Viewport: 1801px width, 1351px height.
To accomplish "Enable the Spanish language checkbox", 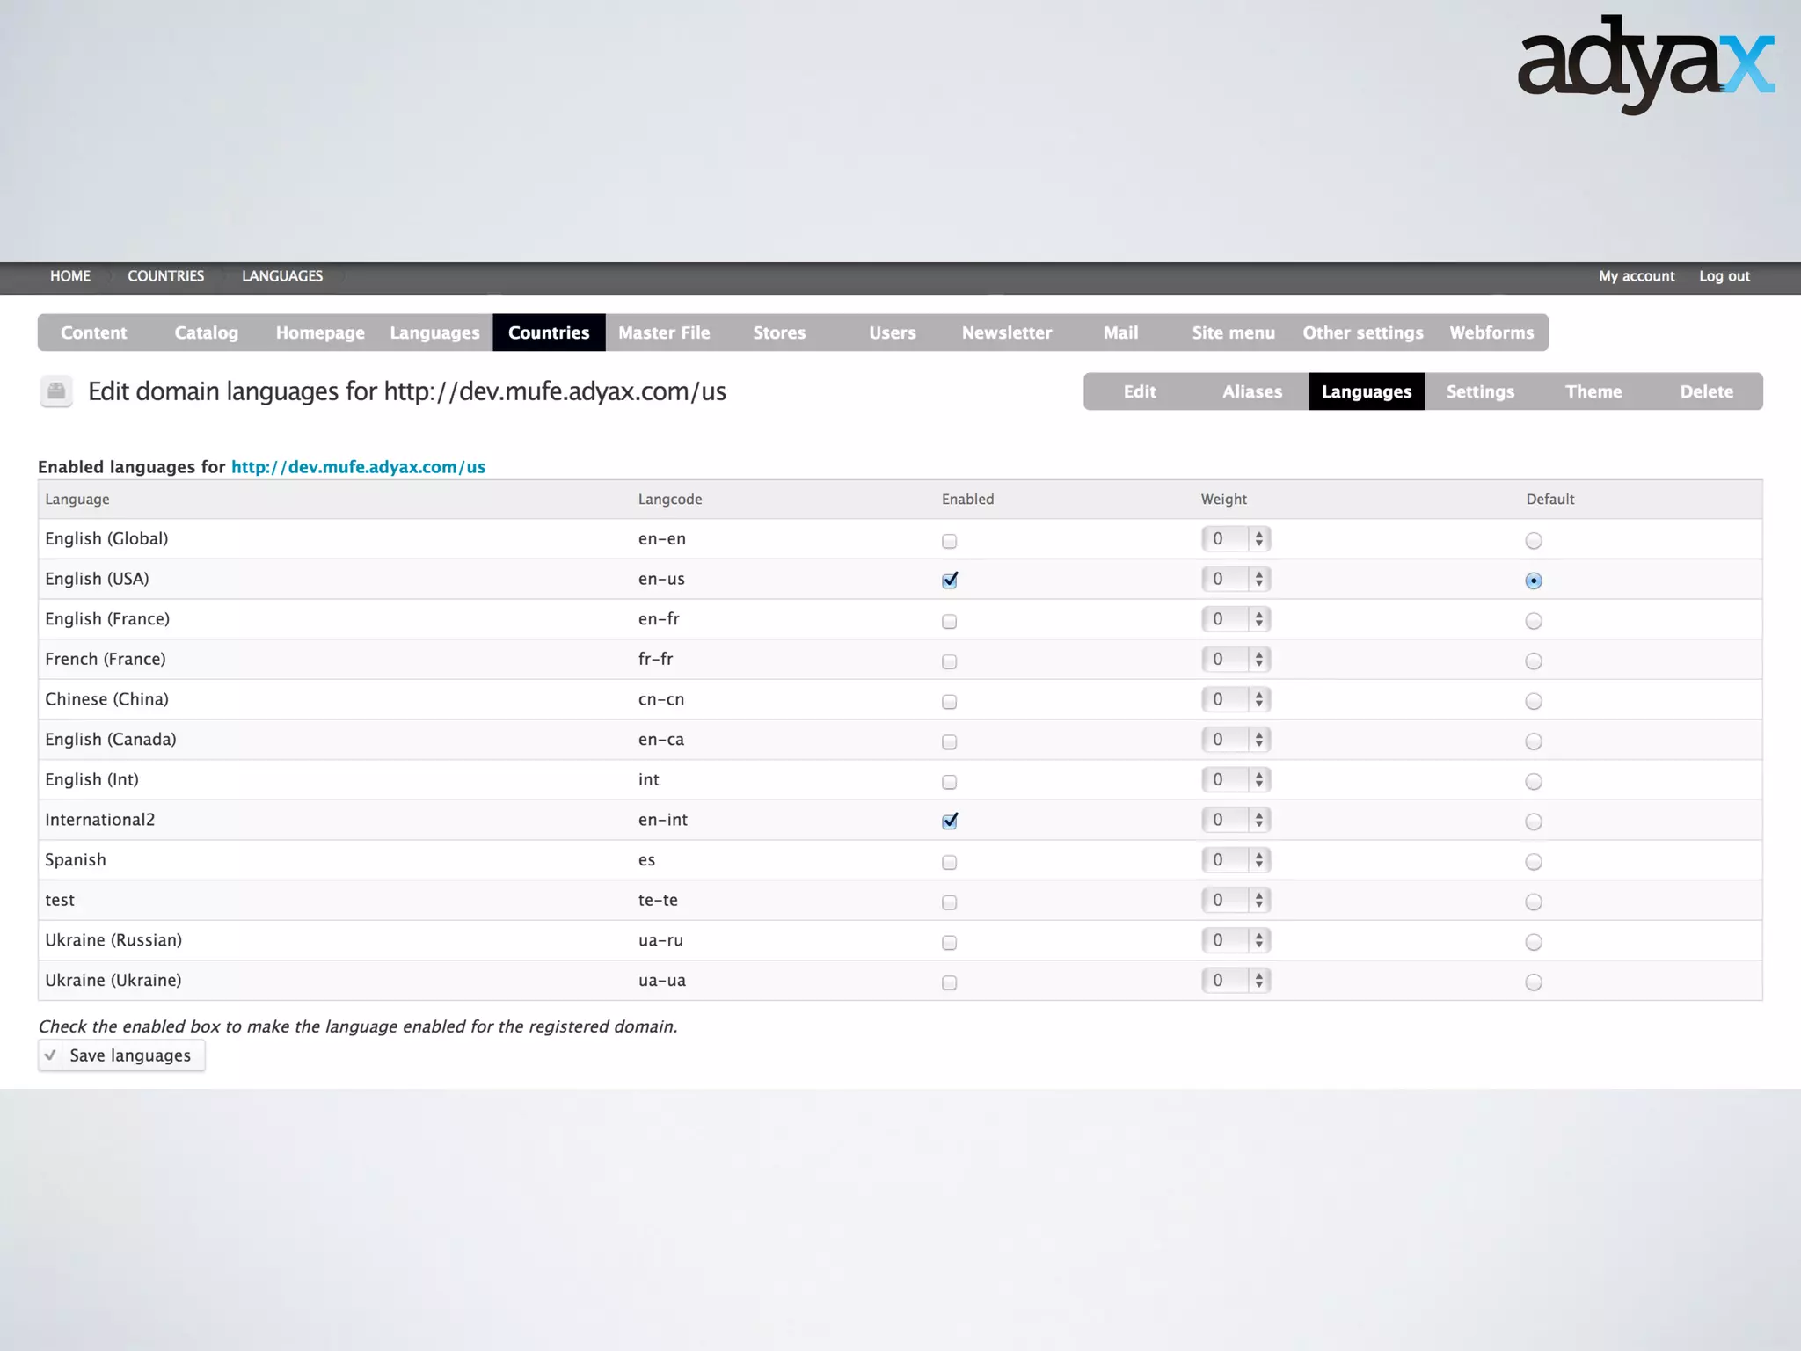I will (949, 862).
